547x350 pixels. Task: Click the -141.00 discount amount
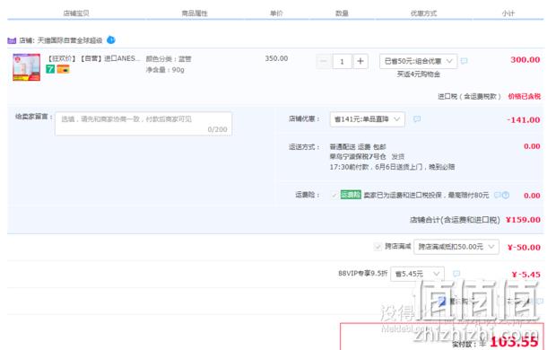[524, 120]
